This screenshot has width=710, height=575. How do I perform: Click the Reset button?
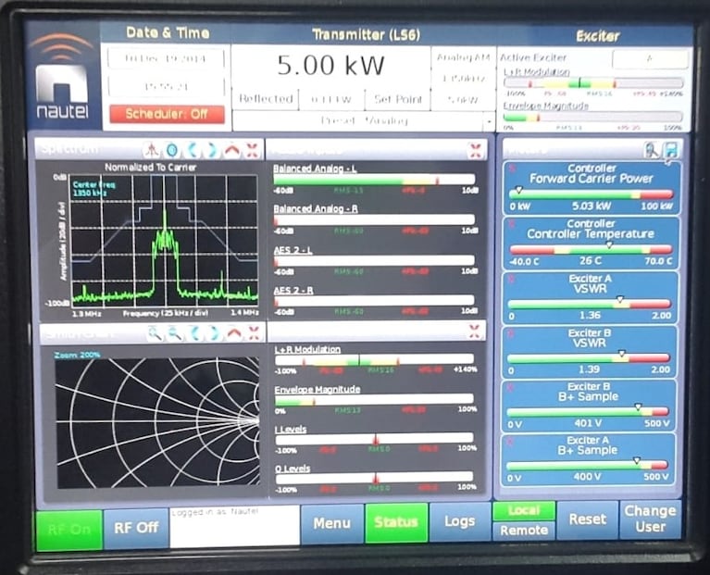click(587, 519)
